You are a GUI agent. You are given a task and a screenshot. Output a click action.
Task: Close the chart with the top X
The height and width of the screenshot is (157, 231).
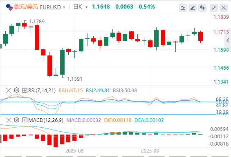click(x=224, y=8)
